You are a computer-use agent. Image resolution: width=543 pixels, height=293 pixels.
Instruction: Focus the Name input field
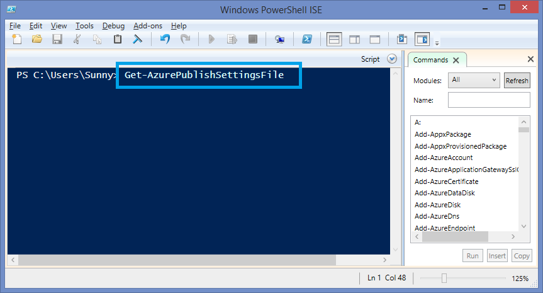point(489,100)
